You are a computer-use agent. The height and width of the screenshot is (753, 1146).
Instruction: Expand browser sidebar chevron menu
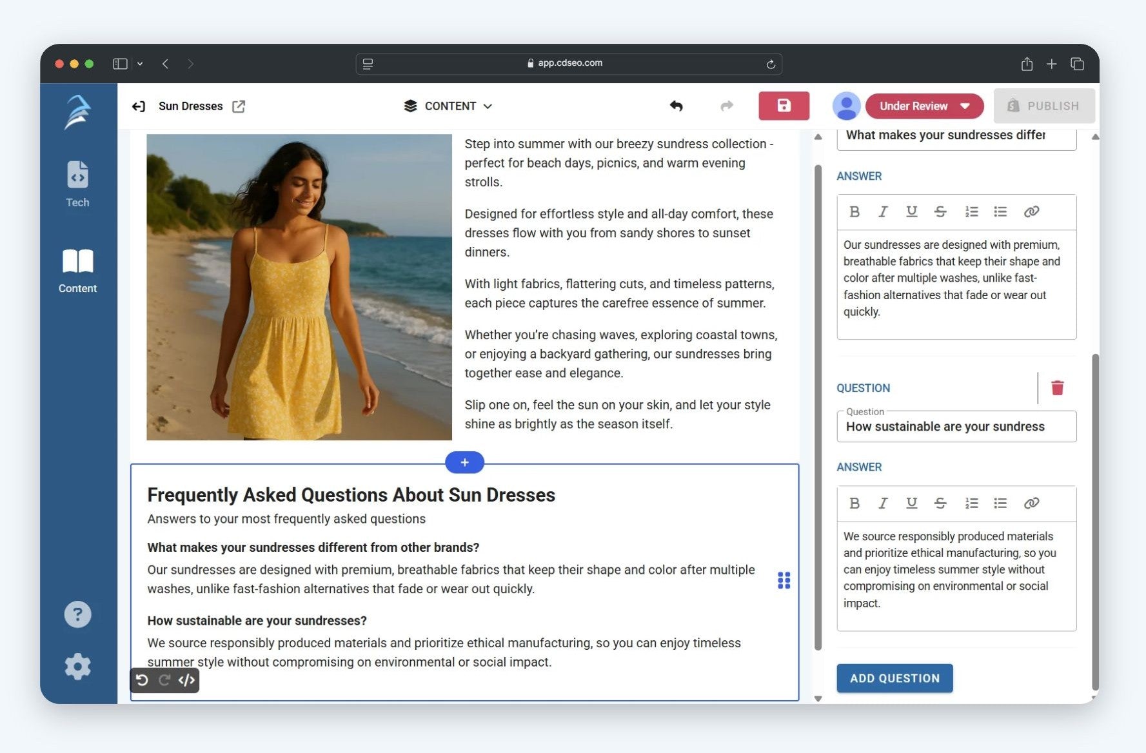140,64
